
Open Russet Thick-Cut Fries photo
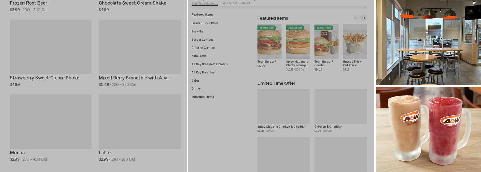(x=355, y=41)
